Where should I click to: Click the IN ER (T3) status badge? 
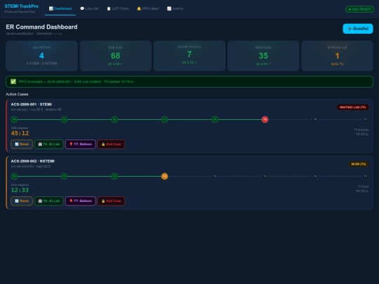359,164
